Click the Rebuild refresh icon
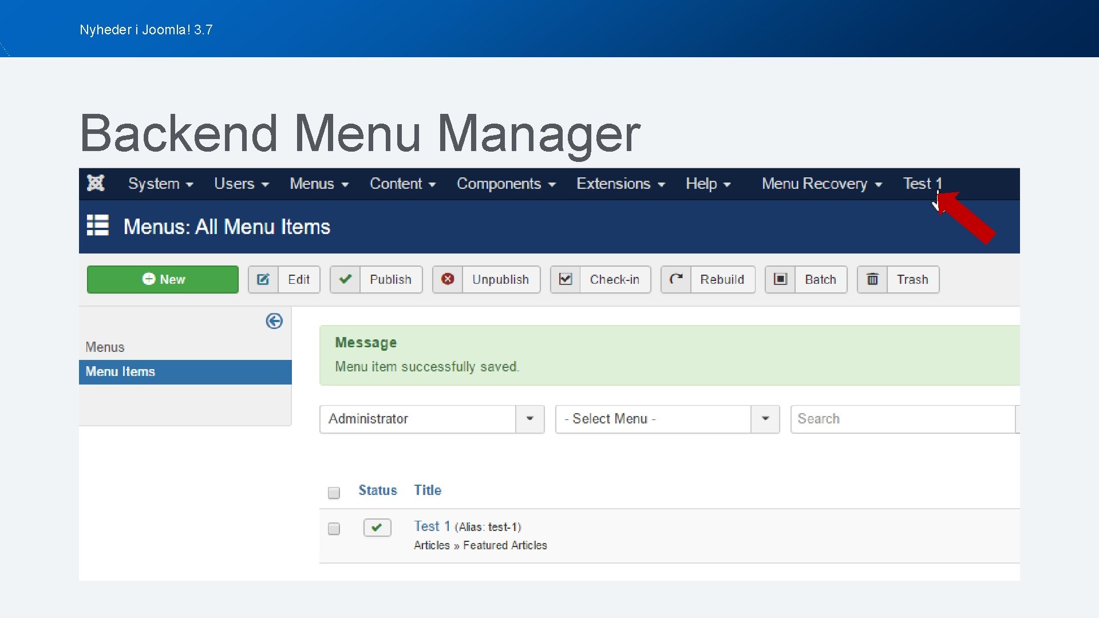The image size is (1099, 618). click(676, 279)
